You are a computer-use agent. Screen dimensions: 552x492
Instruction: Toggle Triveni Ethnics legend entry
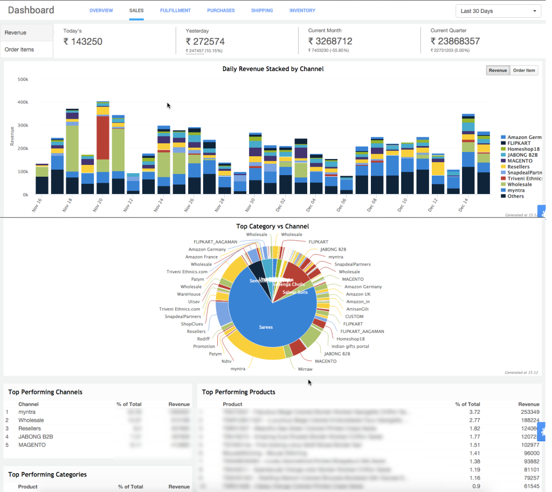521,178
